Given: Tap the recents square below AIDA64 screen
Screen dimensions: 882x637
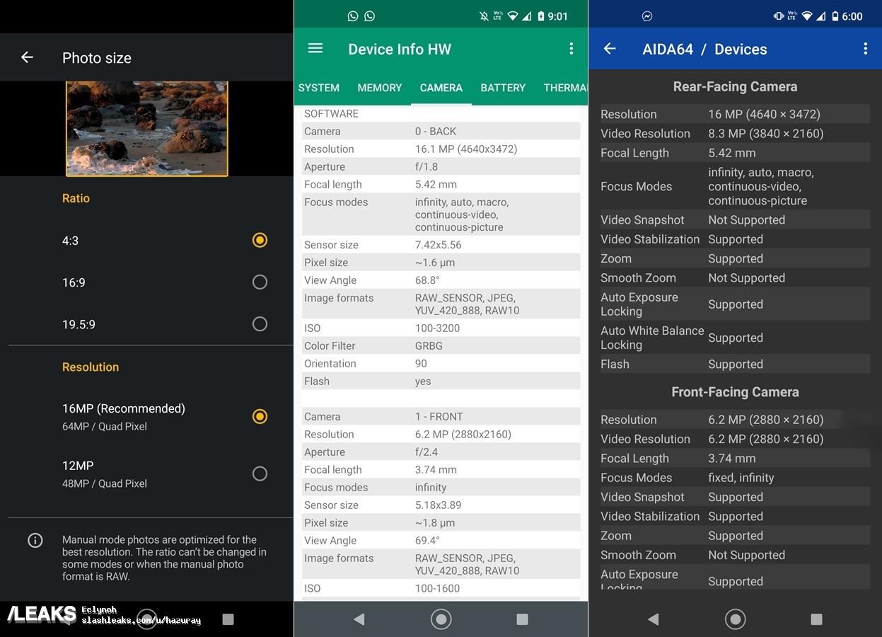Looking at the screenshot, I should pos(816,619).
